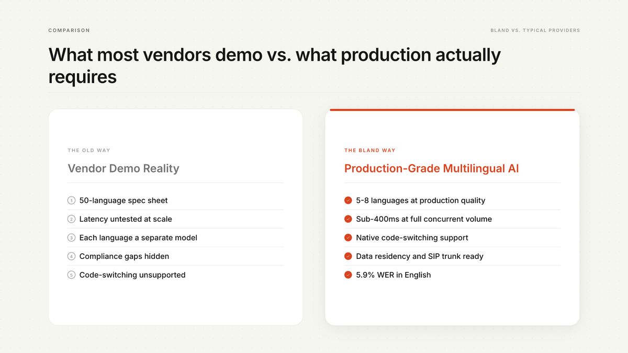Click the number 4 circle beside "Compliance gaps hidden"

click(72, 256)
